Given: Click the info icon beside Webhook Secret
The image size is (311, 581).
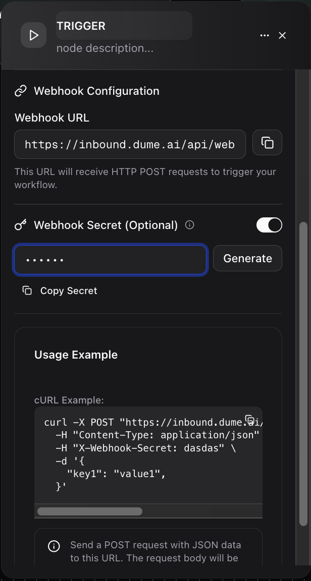Looking at the screenshot, I should 189,225.
